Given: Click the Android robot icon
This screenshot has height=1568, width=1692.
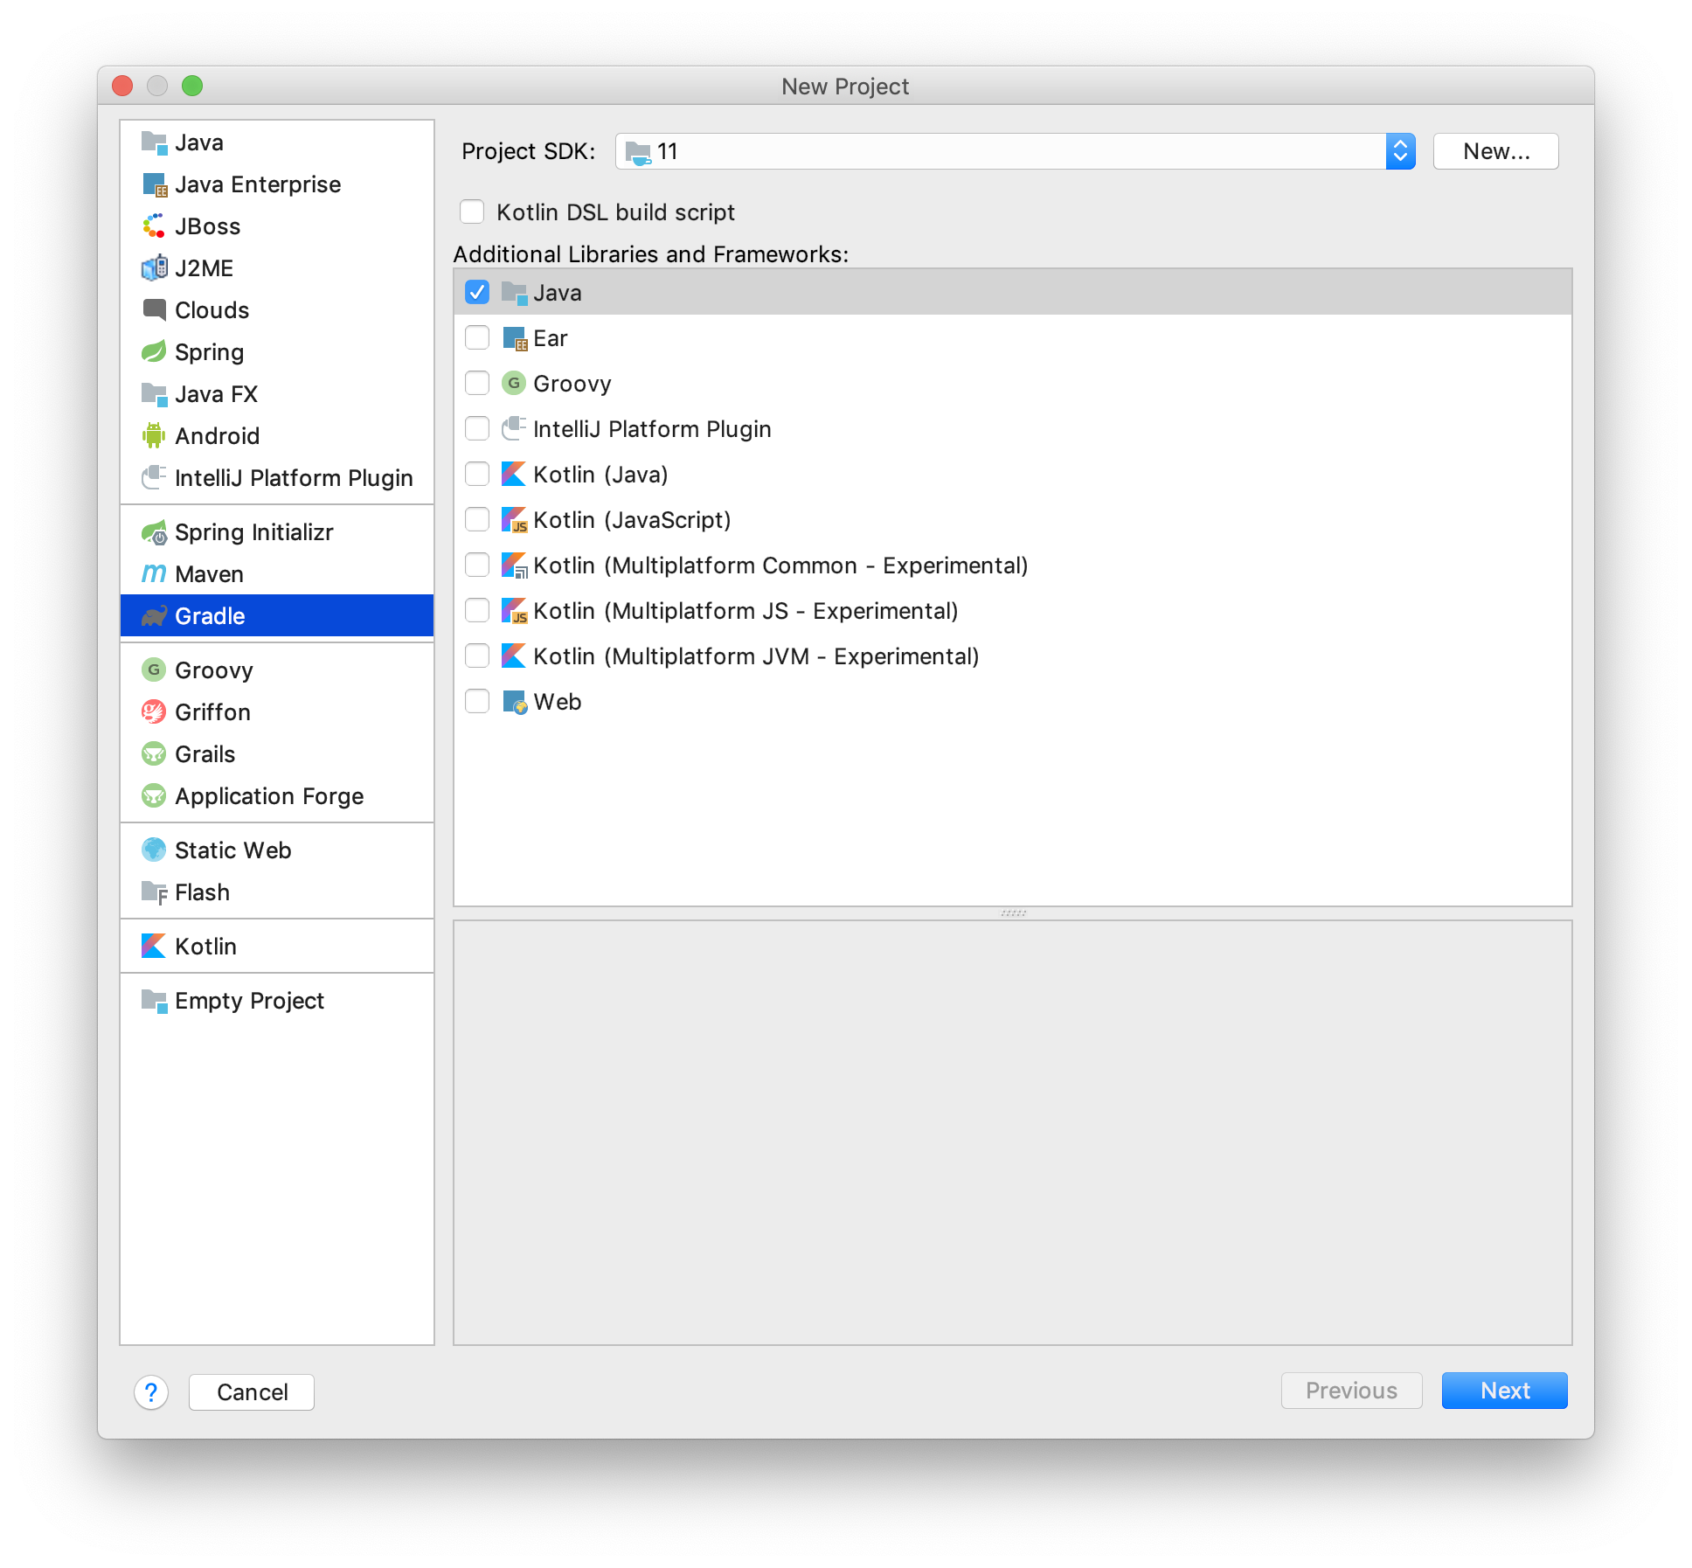Looking at the screenshot, I should [x=154, y=435].
